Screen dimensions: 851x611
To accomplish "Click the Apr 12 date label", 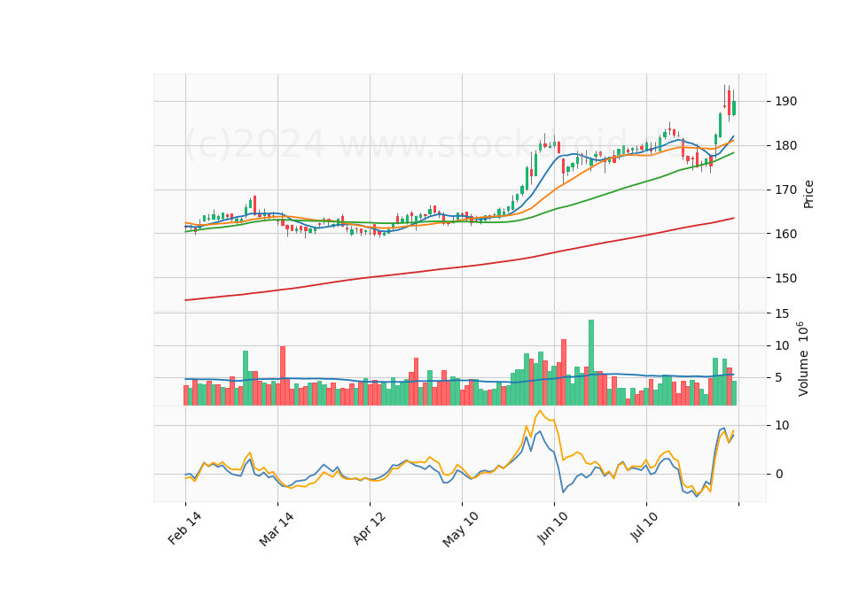I will (x=370, y=528).
